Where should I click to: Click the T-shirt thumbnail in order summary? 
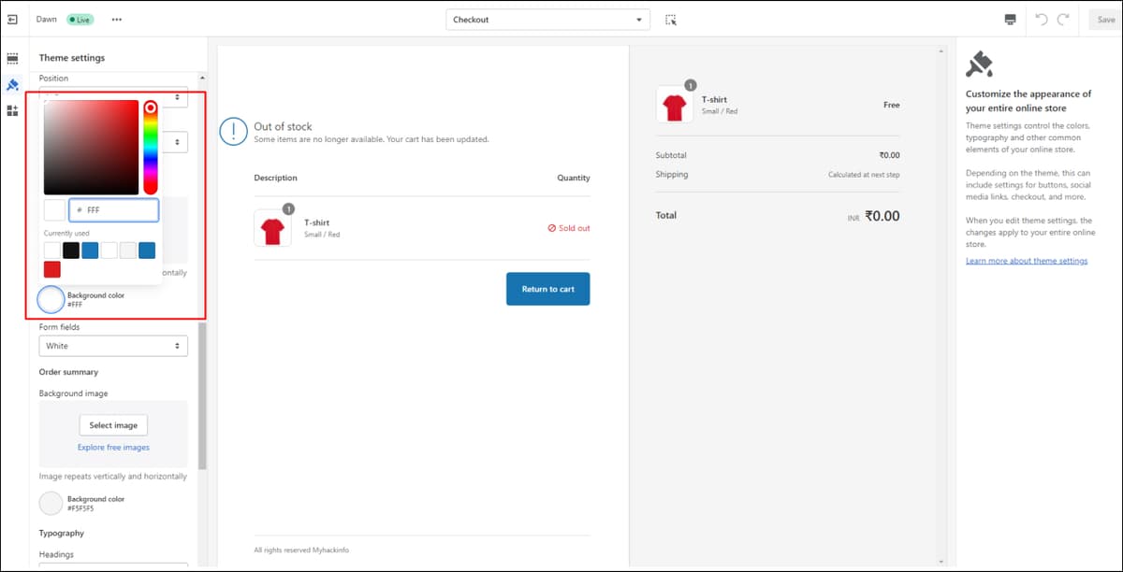tap(675, 105)
